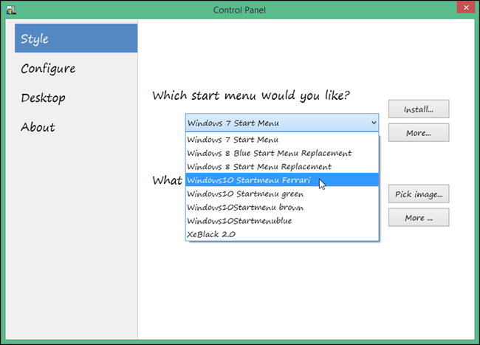The height and width of the screenshot is (345, 480).
Task: Pick Windows10Startmenu brown from the list
Action: tap(282, 208)
